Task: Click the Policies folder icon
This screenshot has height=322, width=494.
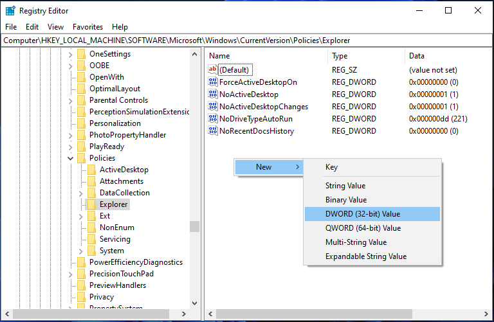Action: click(x=81, y=158)
